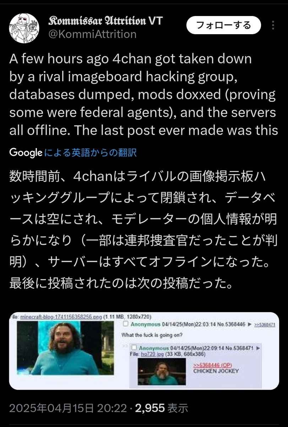288x427 pixels.
Task: Tap the フォローする follow button
Action: click(x=224, y=25)
